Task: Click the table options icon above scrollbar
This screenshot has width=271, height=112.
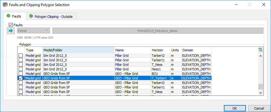Action: click(x=260, y=50)
